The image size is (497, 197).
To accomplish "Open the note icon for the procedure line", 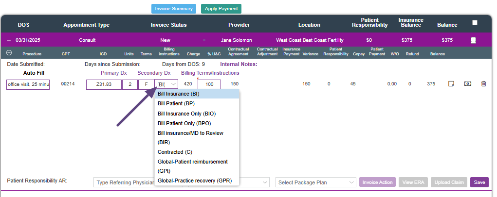I will [451, 84].
